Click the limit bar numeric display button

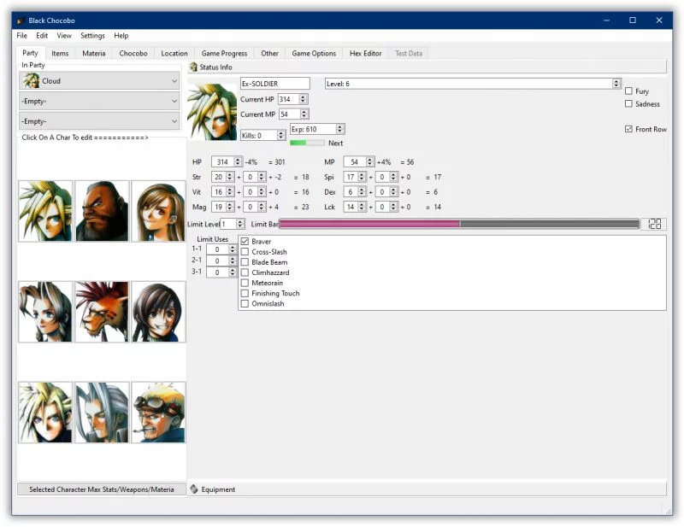654,224
